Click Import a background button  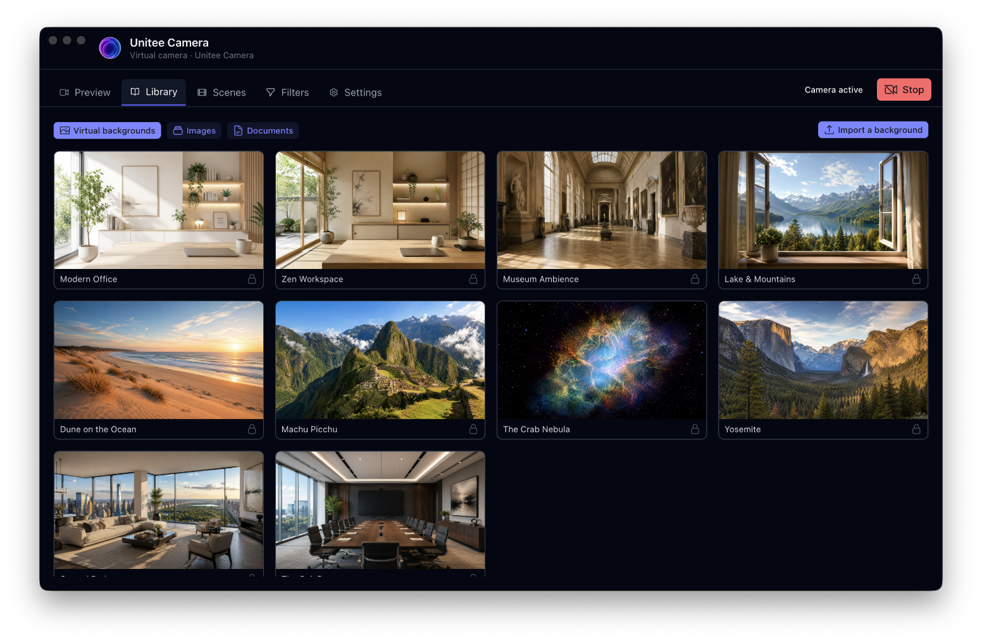pyautogui.click(x=873, y=130)
